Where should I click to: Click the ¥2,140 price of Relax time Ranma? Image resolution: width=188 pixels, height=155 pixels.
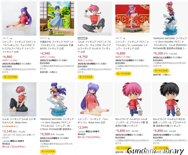[7, 131]
